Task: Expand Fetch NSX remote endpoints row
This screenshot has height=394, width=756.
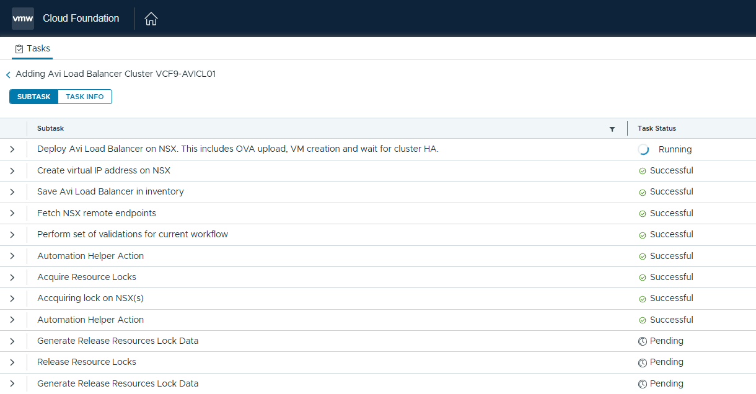Action: [x=12, y=213]
